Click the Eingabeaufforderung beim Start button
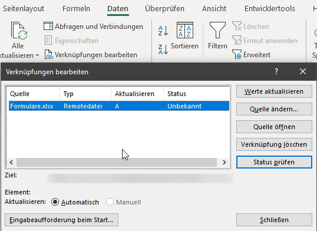 point(61,220)
